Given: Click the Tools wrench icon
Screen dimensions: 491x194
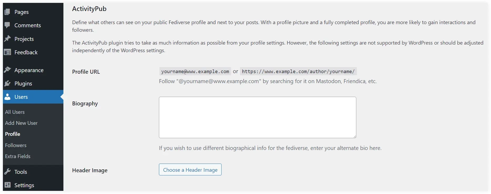Looking at the screenshot, I should click(x=7, y=172).
